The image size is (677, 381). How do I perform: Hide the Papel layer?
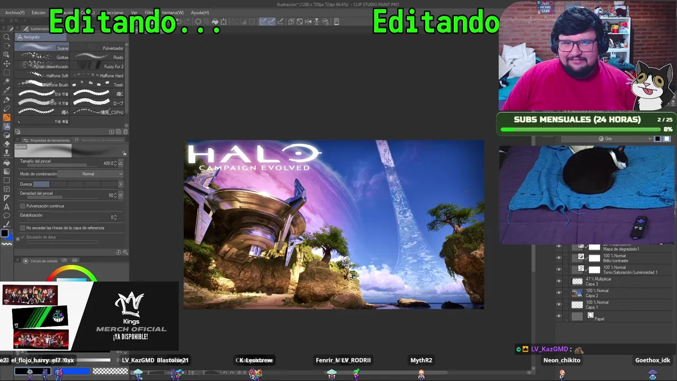(x=559, y=316)
